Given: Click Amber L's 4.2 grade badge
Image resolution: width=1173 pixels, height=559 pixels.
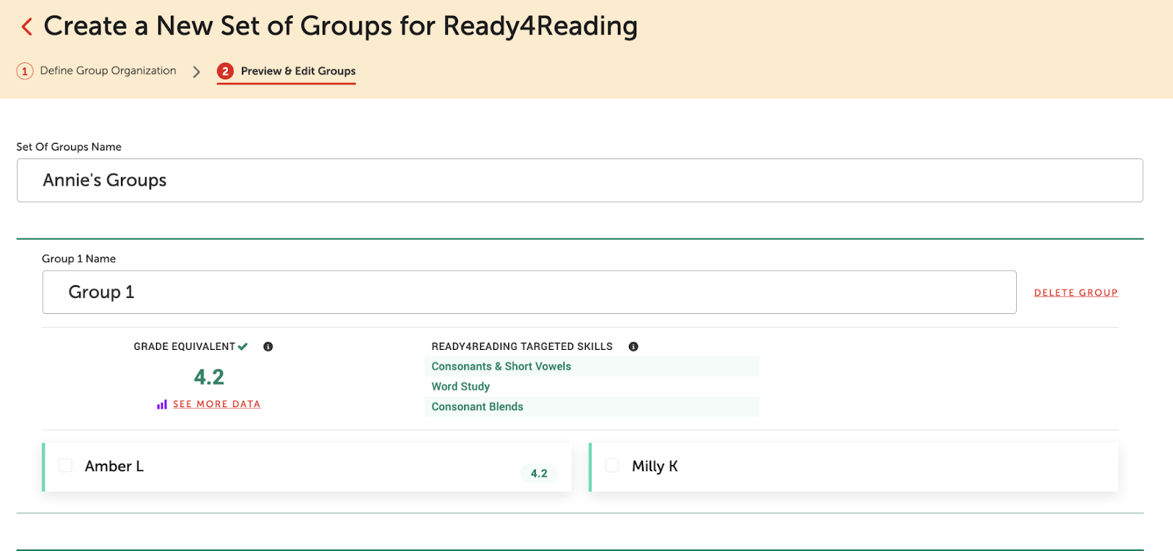Looking at the screenshot, I should coord(539,473).
